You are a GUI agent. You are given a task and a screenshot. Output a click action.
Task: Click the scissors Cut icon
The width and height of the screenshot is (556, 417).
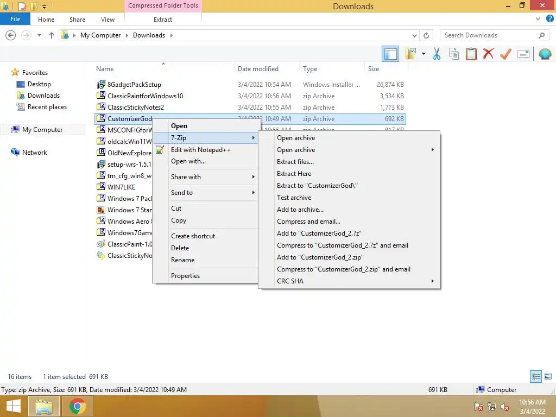coord(437,54)
